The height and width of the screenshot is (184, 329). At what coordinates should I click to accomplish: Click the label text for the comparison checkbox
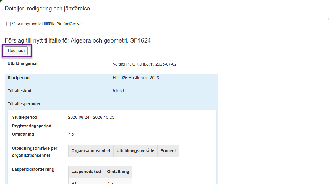point(47,24)
